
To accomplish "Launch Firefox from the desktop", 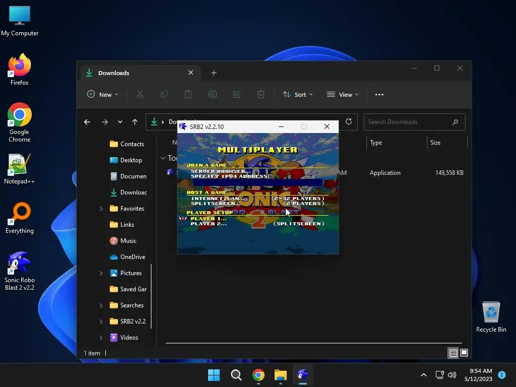I will click(20, 70).
